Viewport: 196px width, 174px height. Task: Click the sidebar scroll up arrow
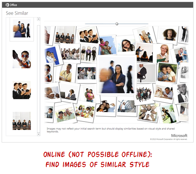point(38,19)
